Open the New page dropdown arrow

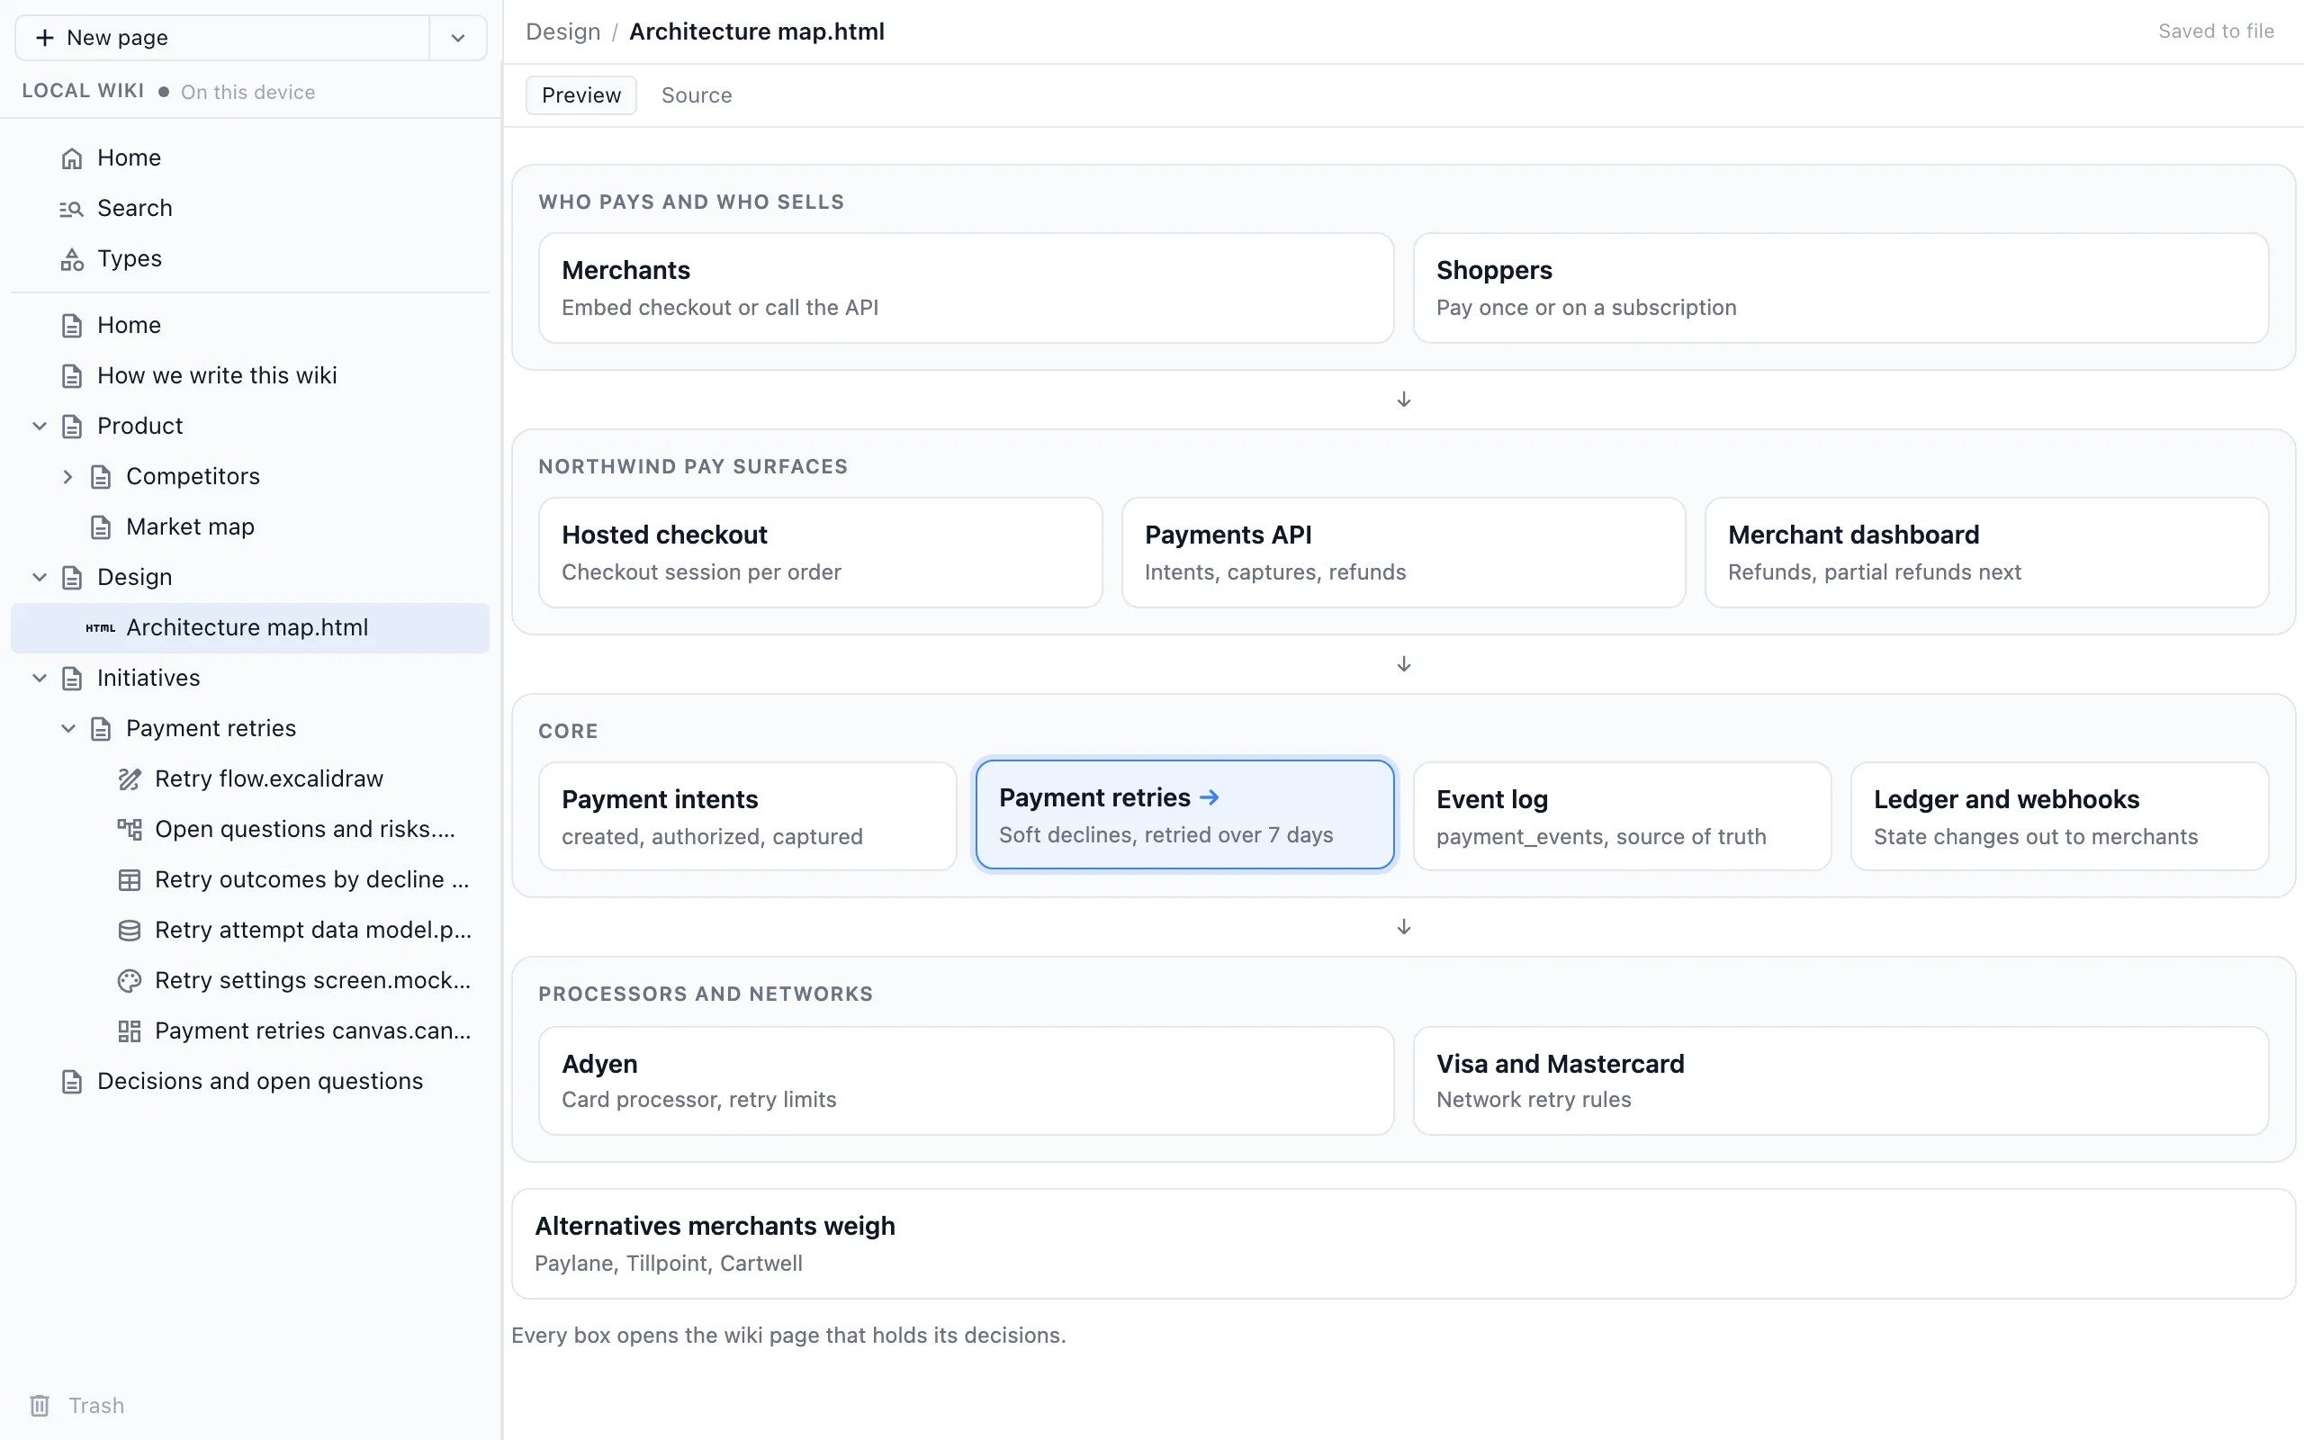click(x=458, y=38)
